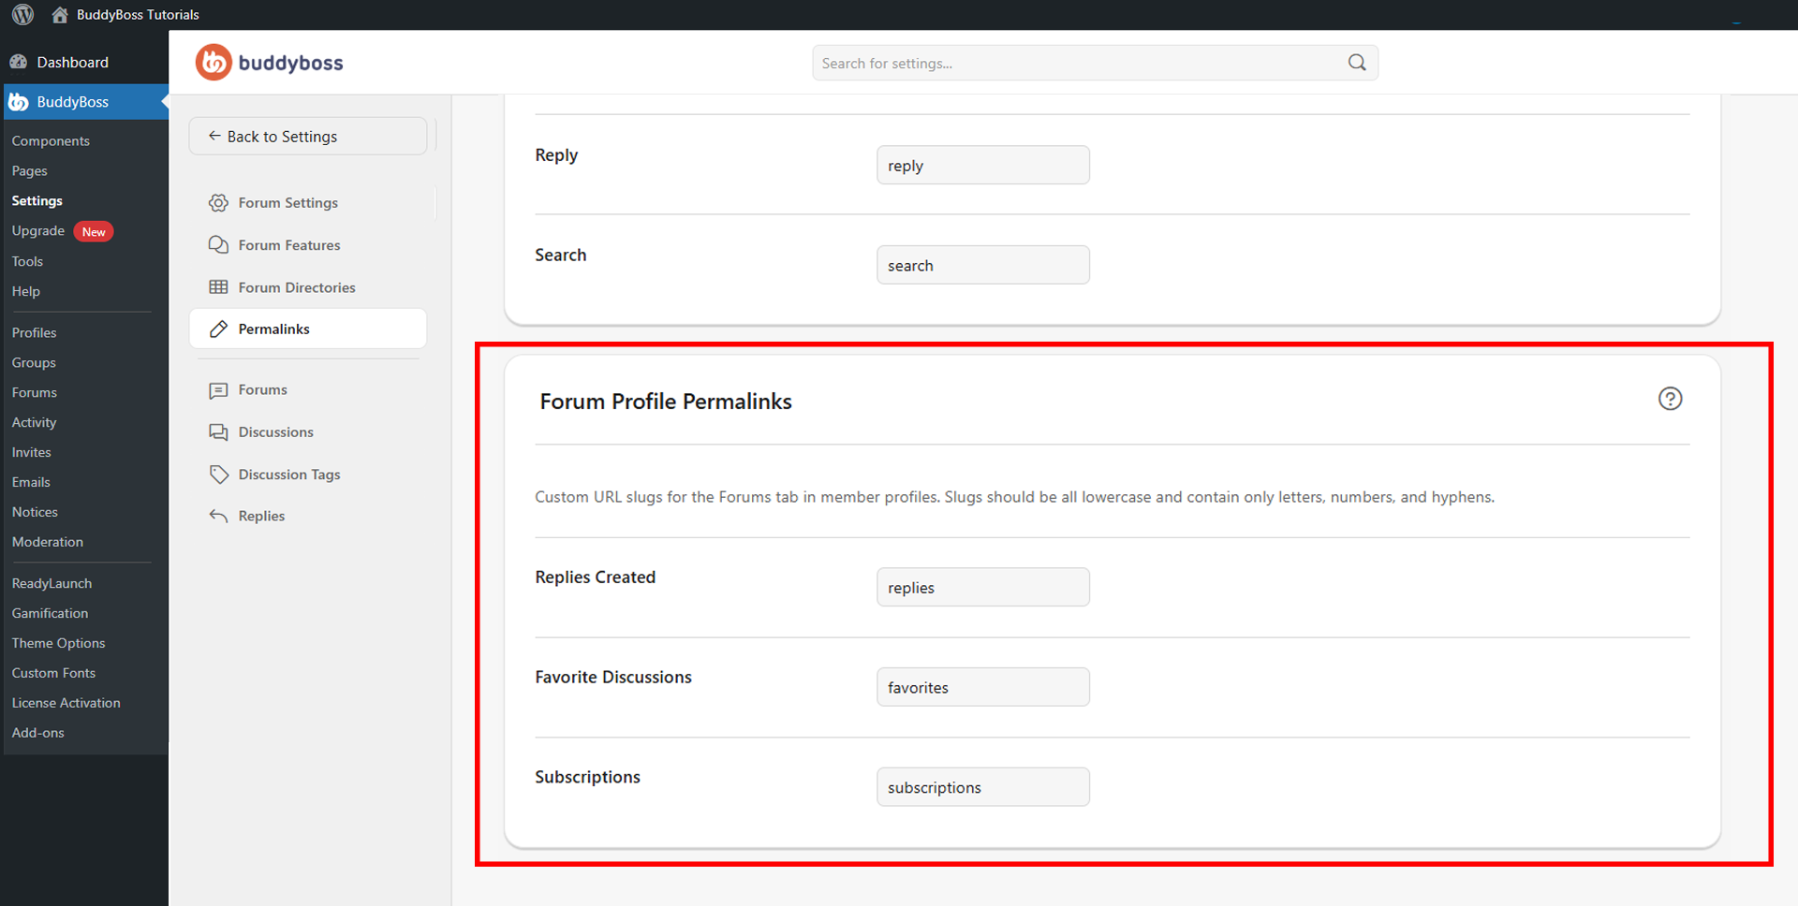Open help for Forum Profile Permalinks
The image size is (1798, 906).
pyautogui.click(x=1670, y=399)
